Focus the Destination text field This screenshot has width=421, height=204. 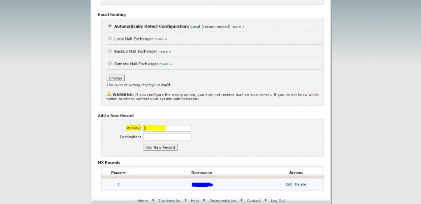(167, 137)
